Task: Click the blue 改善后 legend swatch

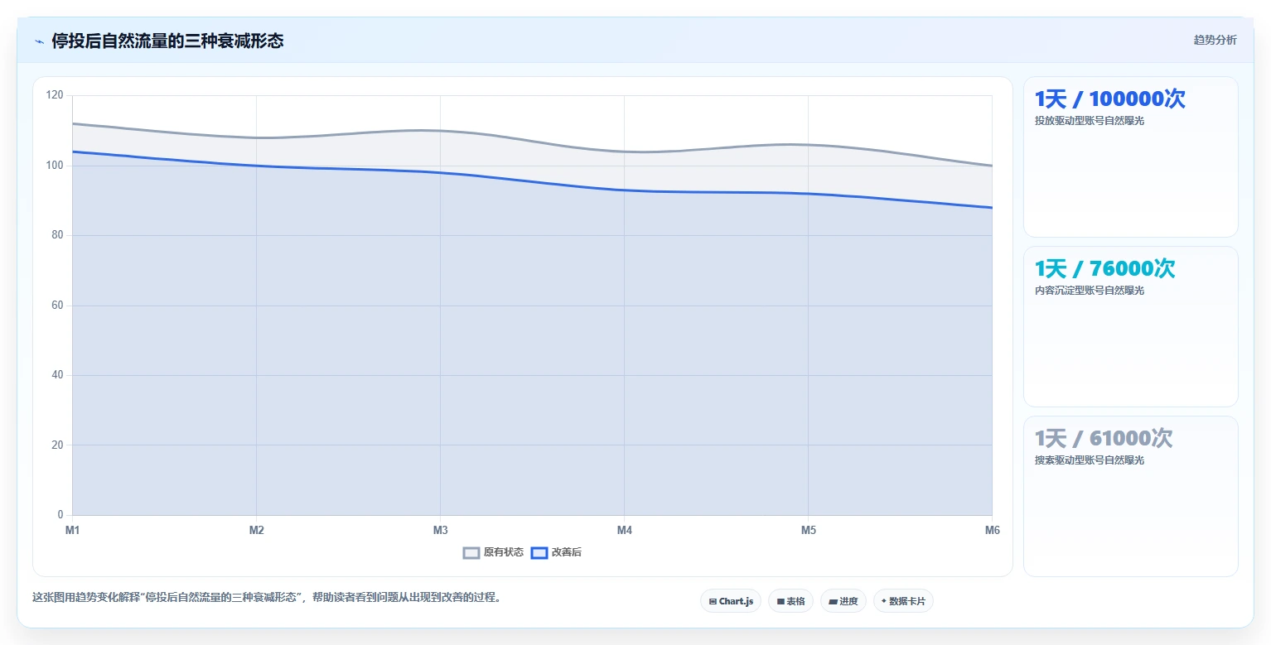Action: tap(539, 552)
